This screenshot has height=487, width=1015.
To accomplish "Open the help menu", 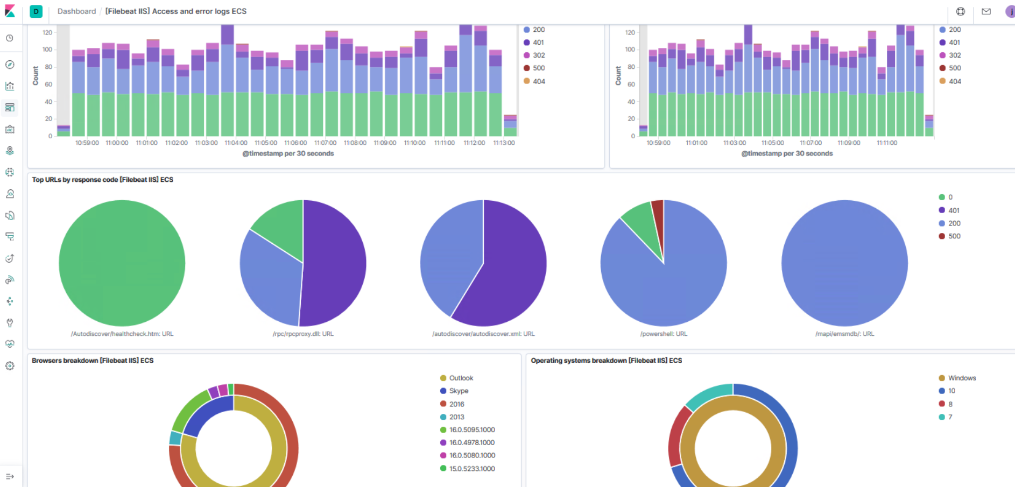I will point(961,11).
